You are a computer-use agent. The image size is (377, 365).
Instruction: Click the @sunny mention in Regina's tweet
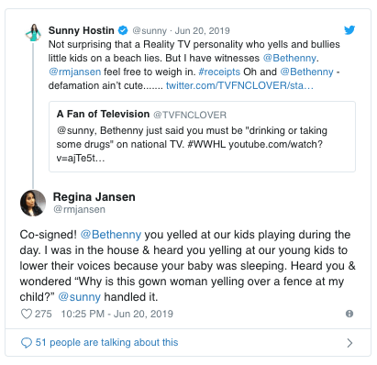pyautogui.click(x=79, y=297)
